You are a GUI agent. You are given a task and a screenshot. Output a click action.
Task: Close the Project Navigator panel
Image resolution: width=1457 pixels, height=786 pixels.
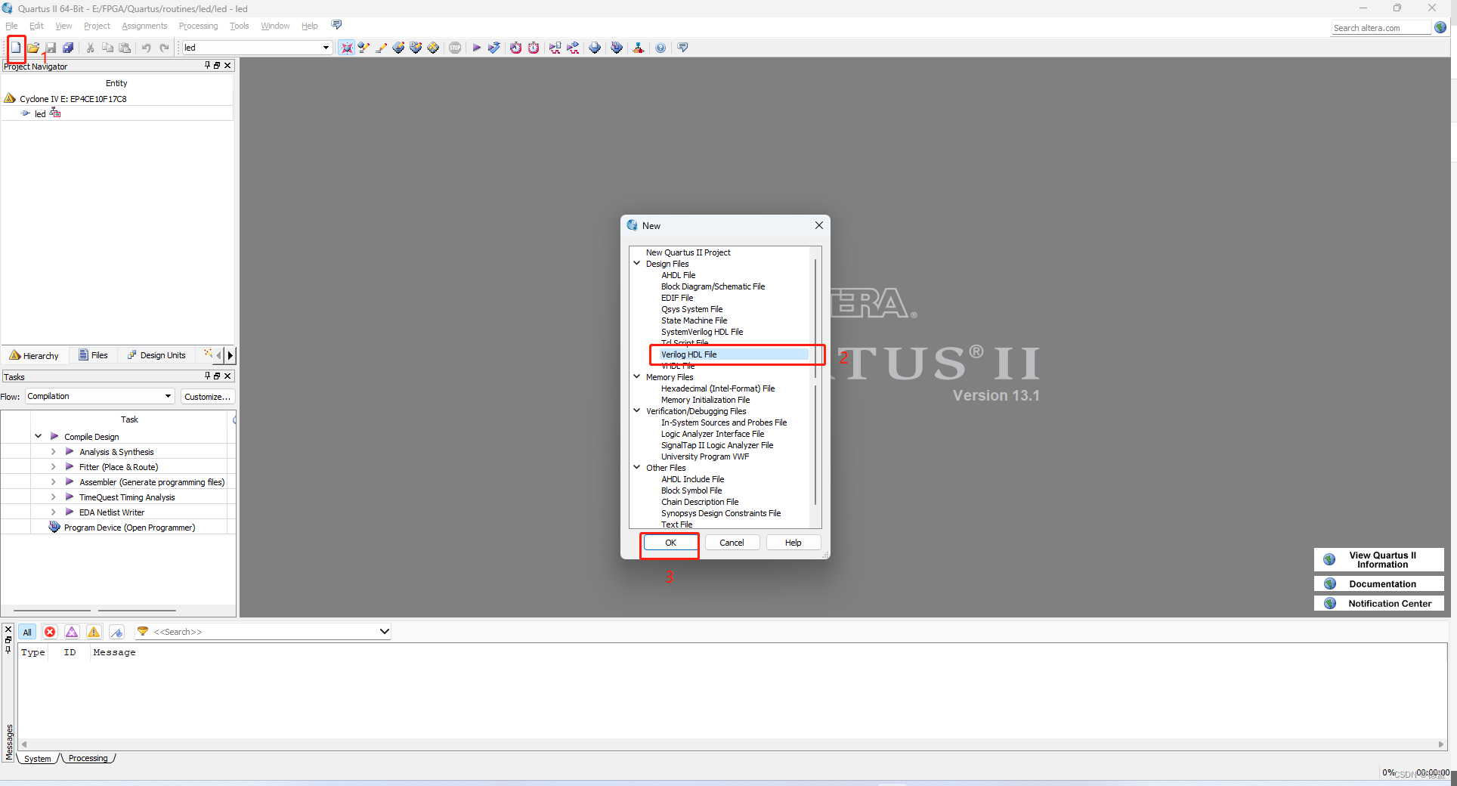tap(227, 66)
